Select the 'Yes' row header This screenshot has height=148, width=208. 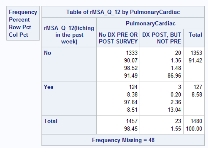click(49, 87)
